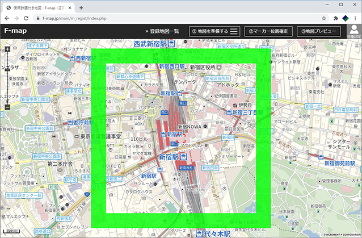Click the 新都心歩道橋下 intersection label
The width and height of the screenshot is (362, 238).
130,76
